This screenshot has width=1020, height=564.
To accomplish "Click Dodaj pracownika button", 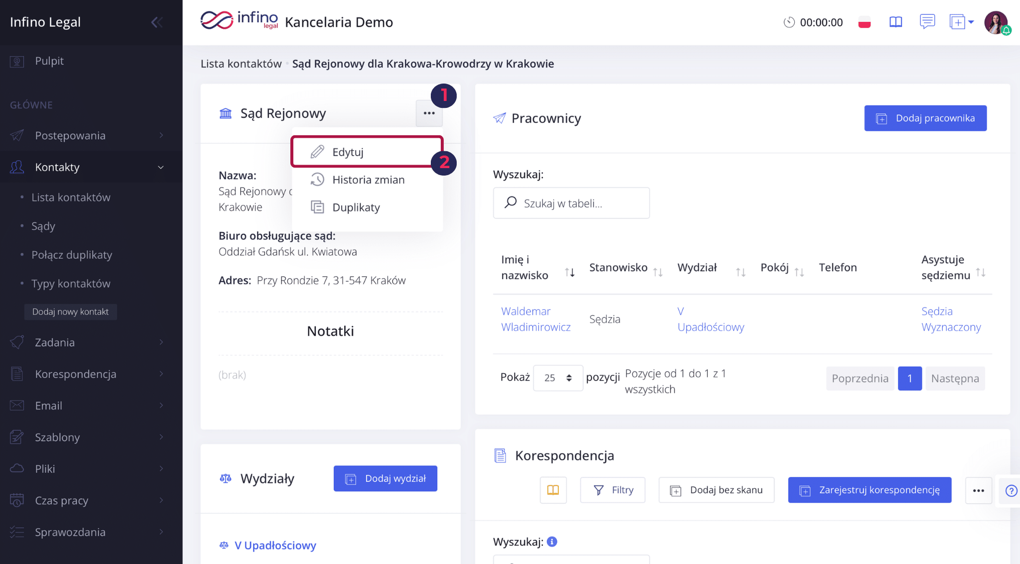I will point(925,118).
